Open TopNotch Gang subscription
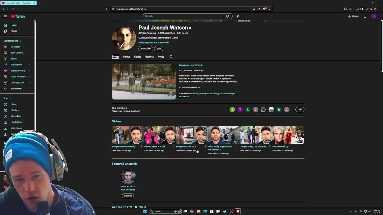This screenshot has width=383, height=215. tap(17, 71)
